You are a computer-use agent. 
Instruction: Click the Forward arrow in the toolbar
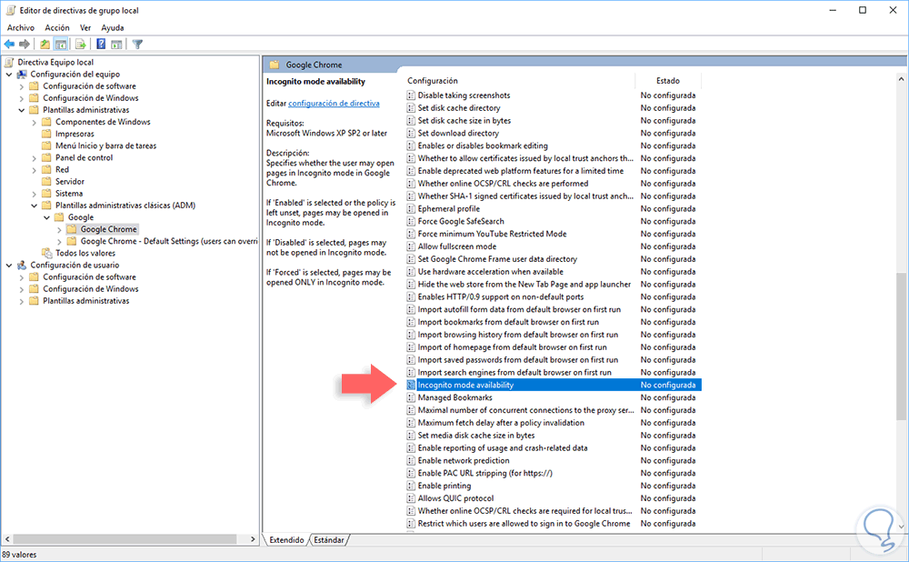pos(25,44)
